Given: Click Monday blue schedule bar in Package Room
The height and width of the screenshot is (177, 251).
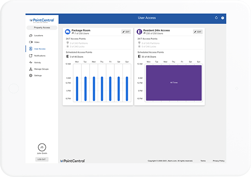Looking at the screenshot, I should (x=77, y=89).
